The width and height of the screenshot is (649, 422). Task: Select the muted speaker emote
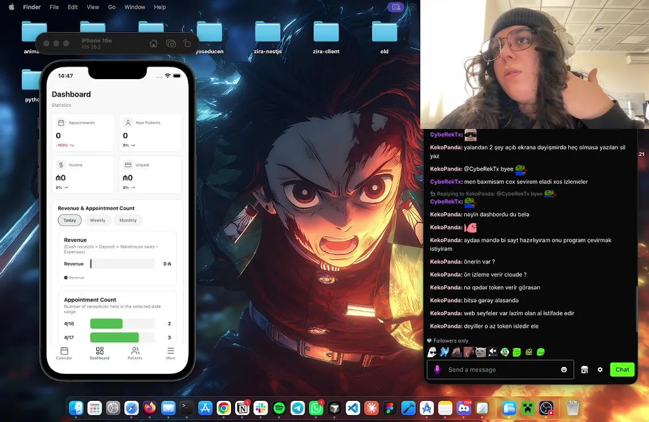coord(492,352)
